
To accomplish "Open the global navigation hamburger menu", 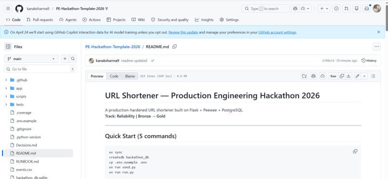I will (x=8, y=9).
